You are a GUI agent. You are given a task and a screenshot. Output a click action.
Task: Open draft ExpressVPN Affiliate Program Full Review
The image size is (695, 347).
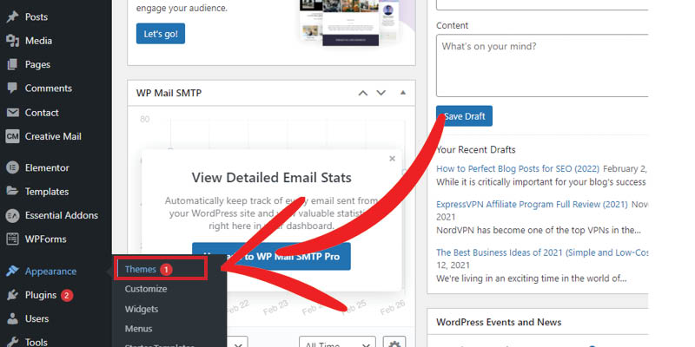[x=532, y=205]
